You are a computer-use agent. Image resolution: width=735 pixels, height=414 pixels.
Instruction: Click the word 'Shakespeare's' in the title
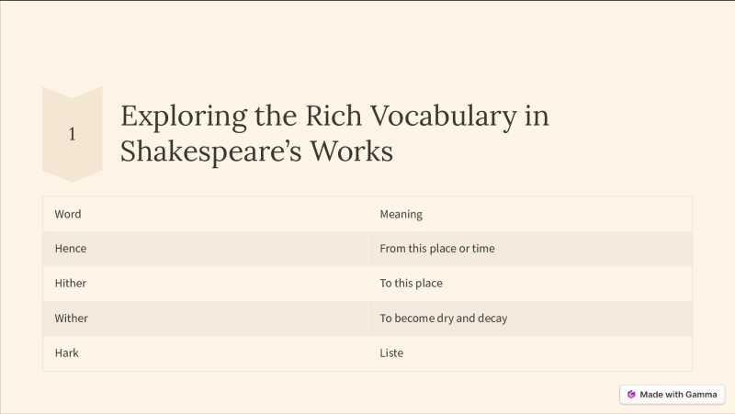click(210, 151)
